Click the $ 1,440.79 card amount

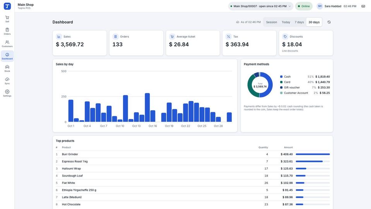[x=323, y=82]
